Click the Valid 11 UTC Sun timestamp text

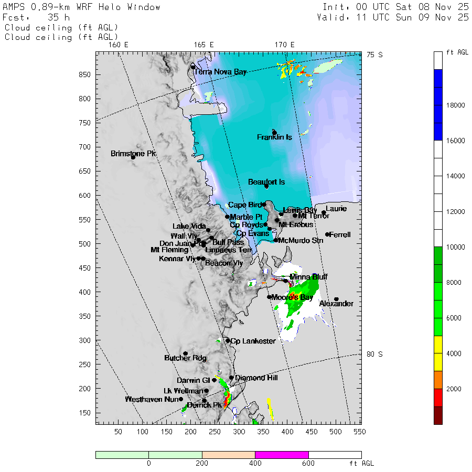(392, 17)
